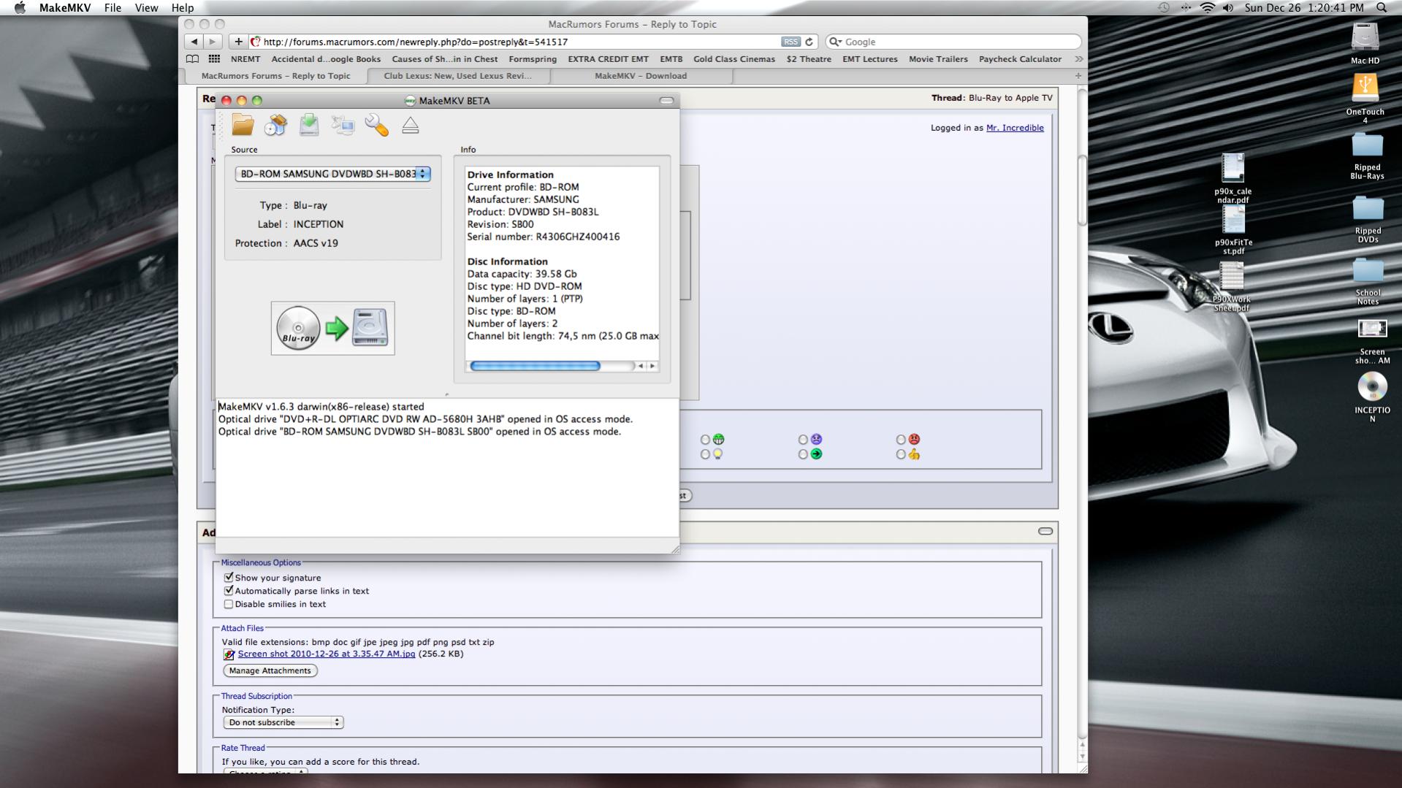
Task: Open the Gold Class Cinemas bookmark
Action: click(x=734, y=59)
